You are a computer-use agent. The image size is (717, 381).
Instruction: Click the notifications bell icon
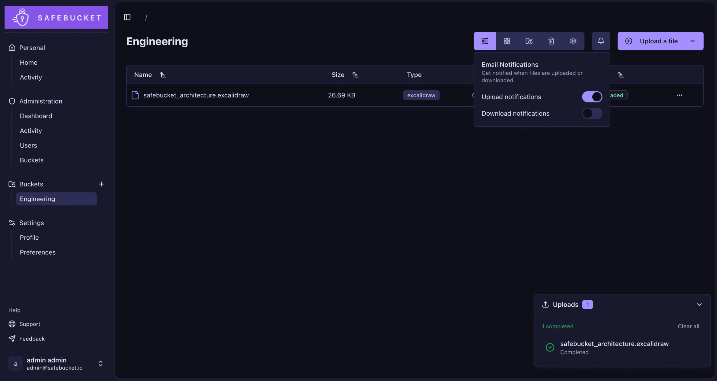coord(601,41)
